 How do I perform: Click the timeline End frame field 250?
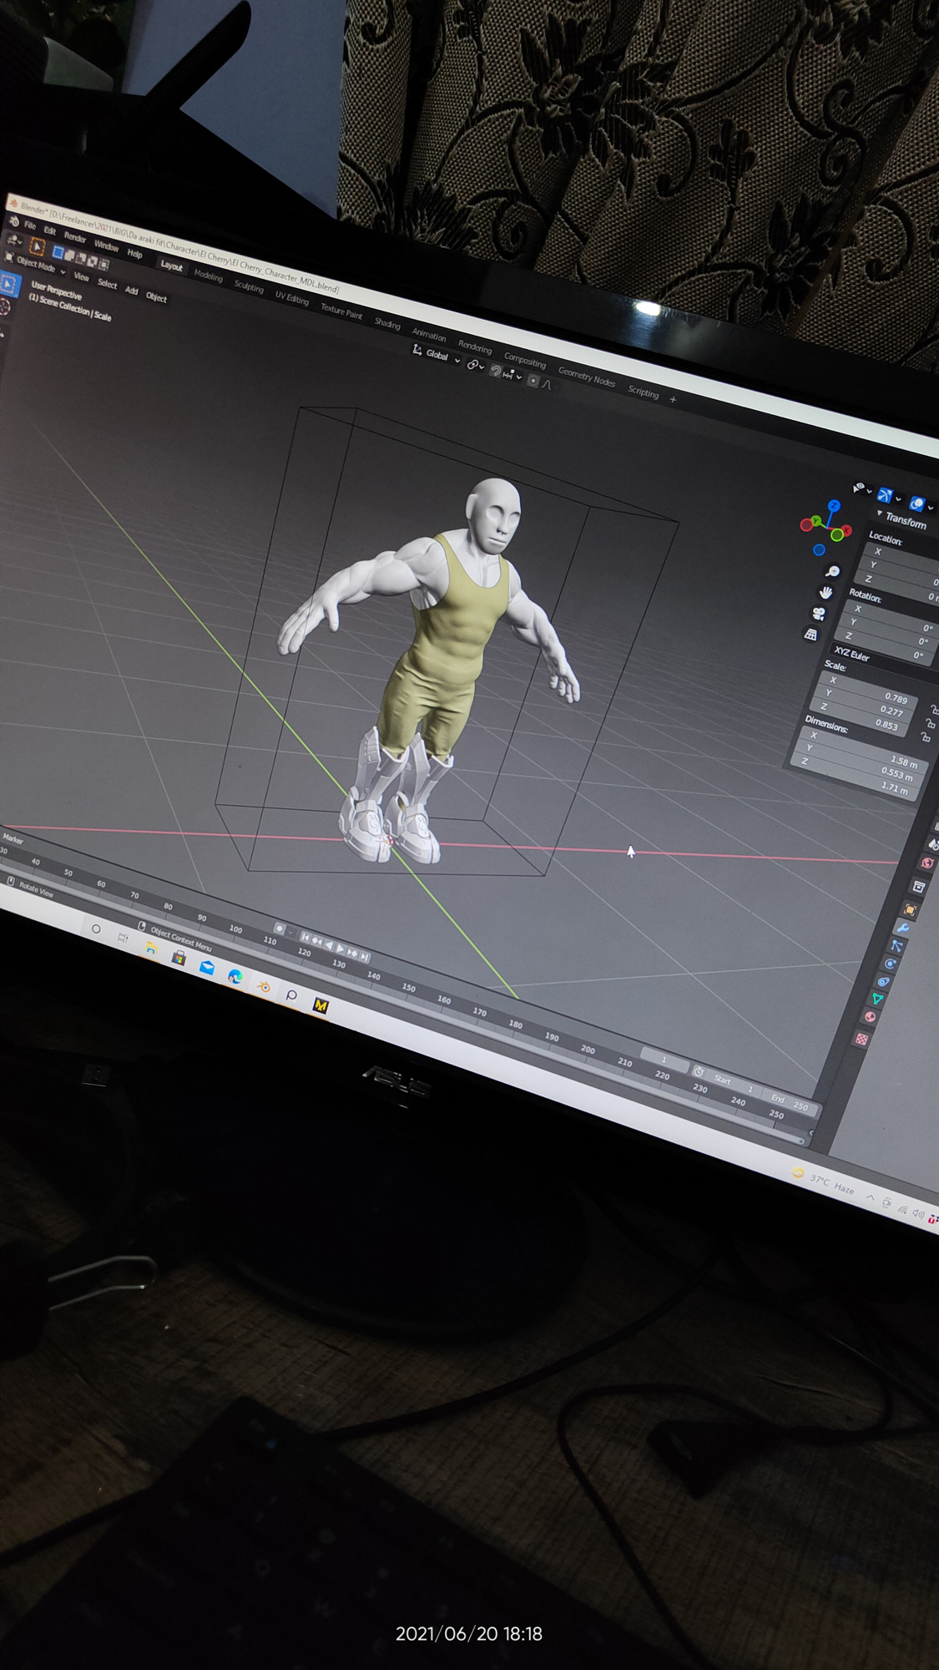coord(790,1103)
